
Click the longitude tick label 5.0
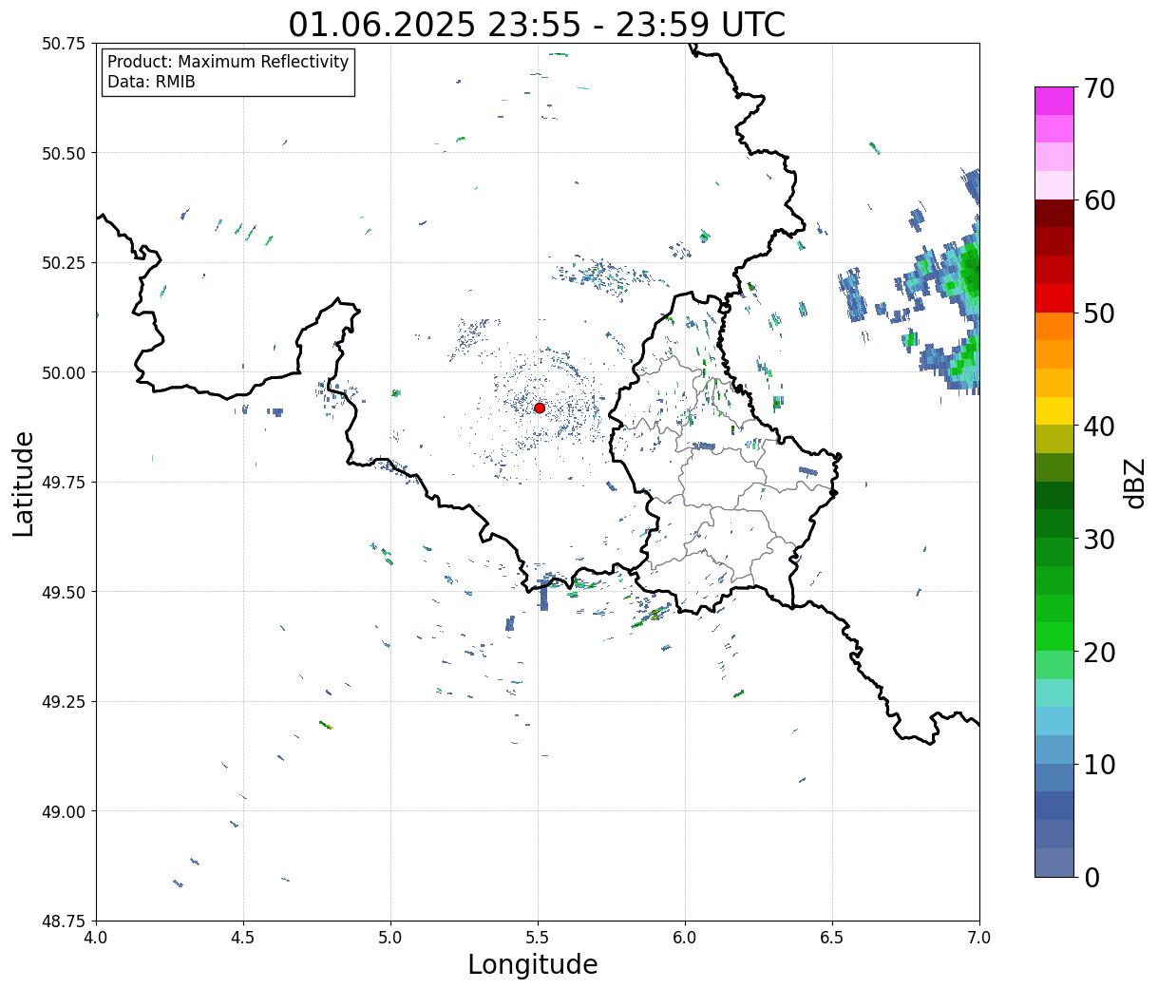pos(390,937)
